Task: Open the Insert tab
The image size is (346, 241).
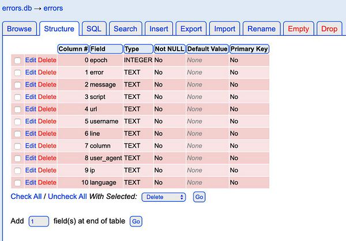Action: coord(159,29)
